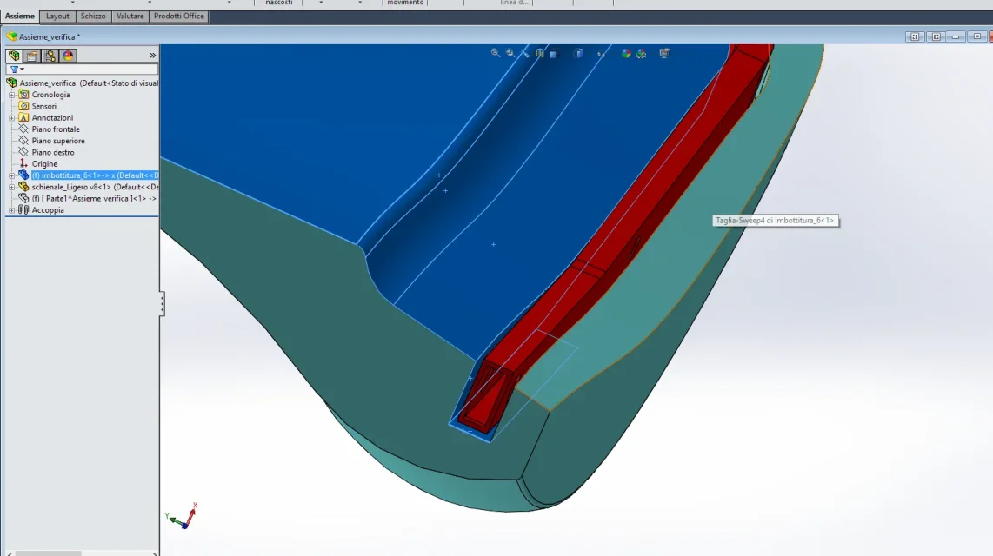993x556 pixels.
Task: Switch to the Valutare tab
Action: coord(130,16)
